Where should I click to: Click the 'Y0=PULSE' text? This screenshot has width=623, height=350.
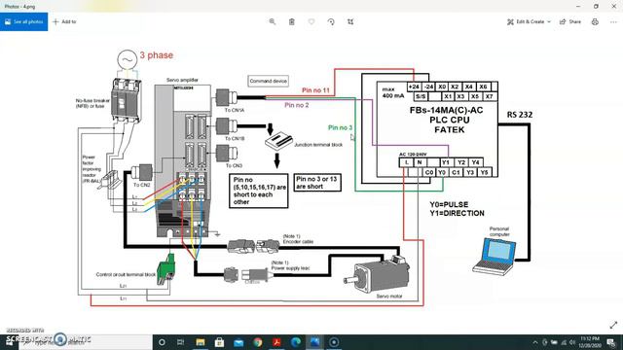pos(449,205)
